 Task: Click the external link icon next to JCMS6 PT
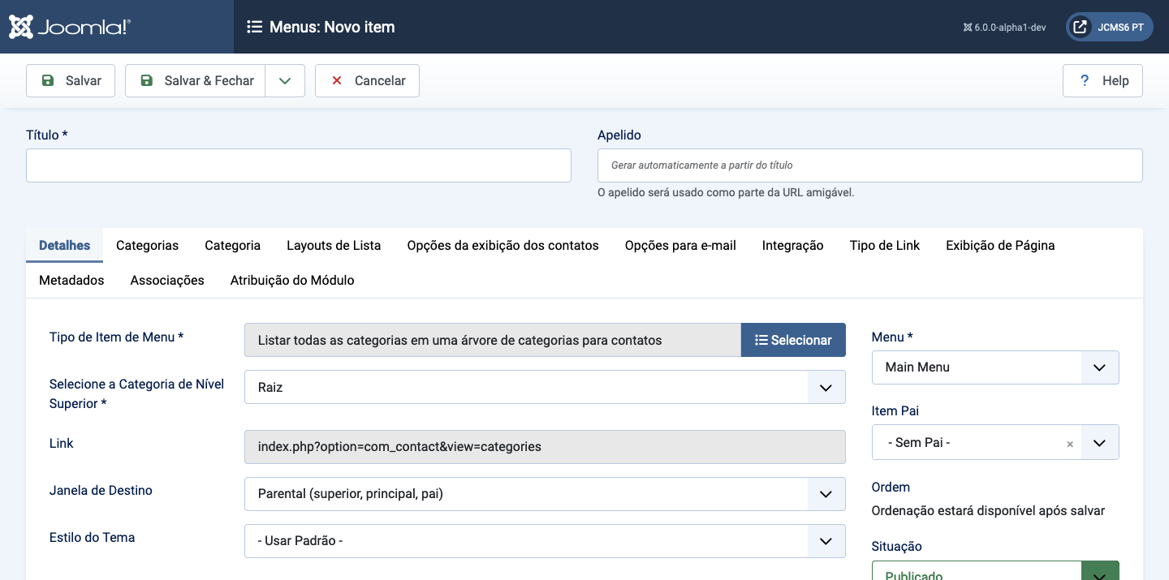(1080, 27)
